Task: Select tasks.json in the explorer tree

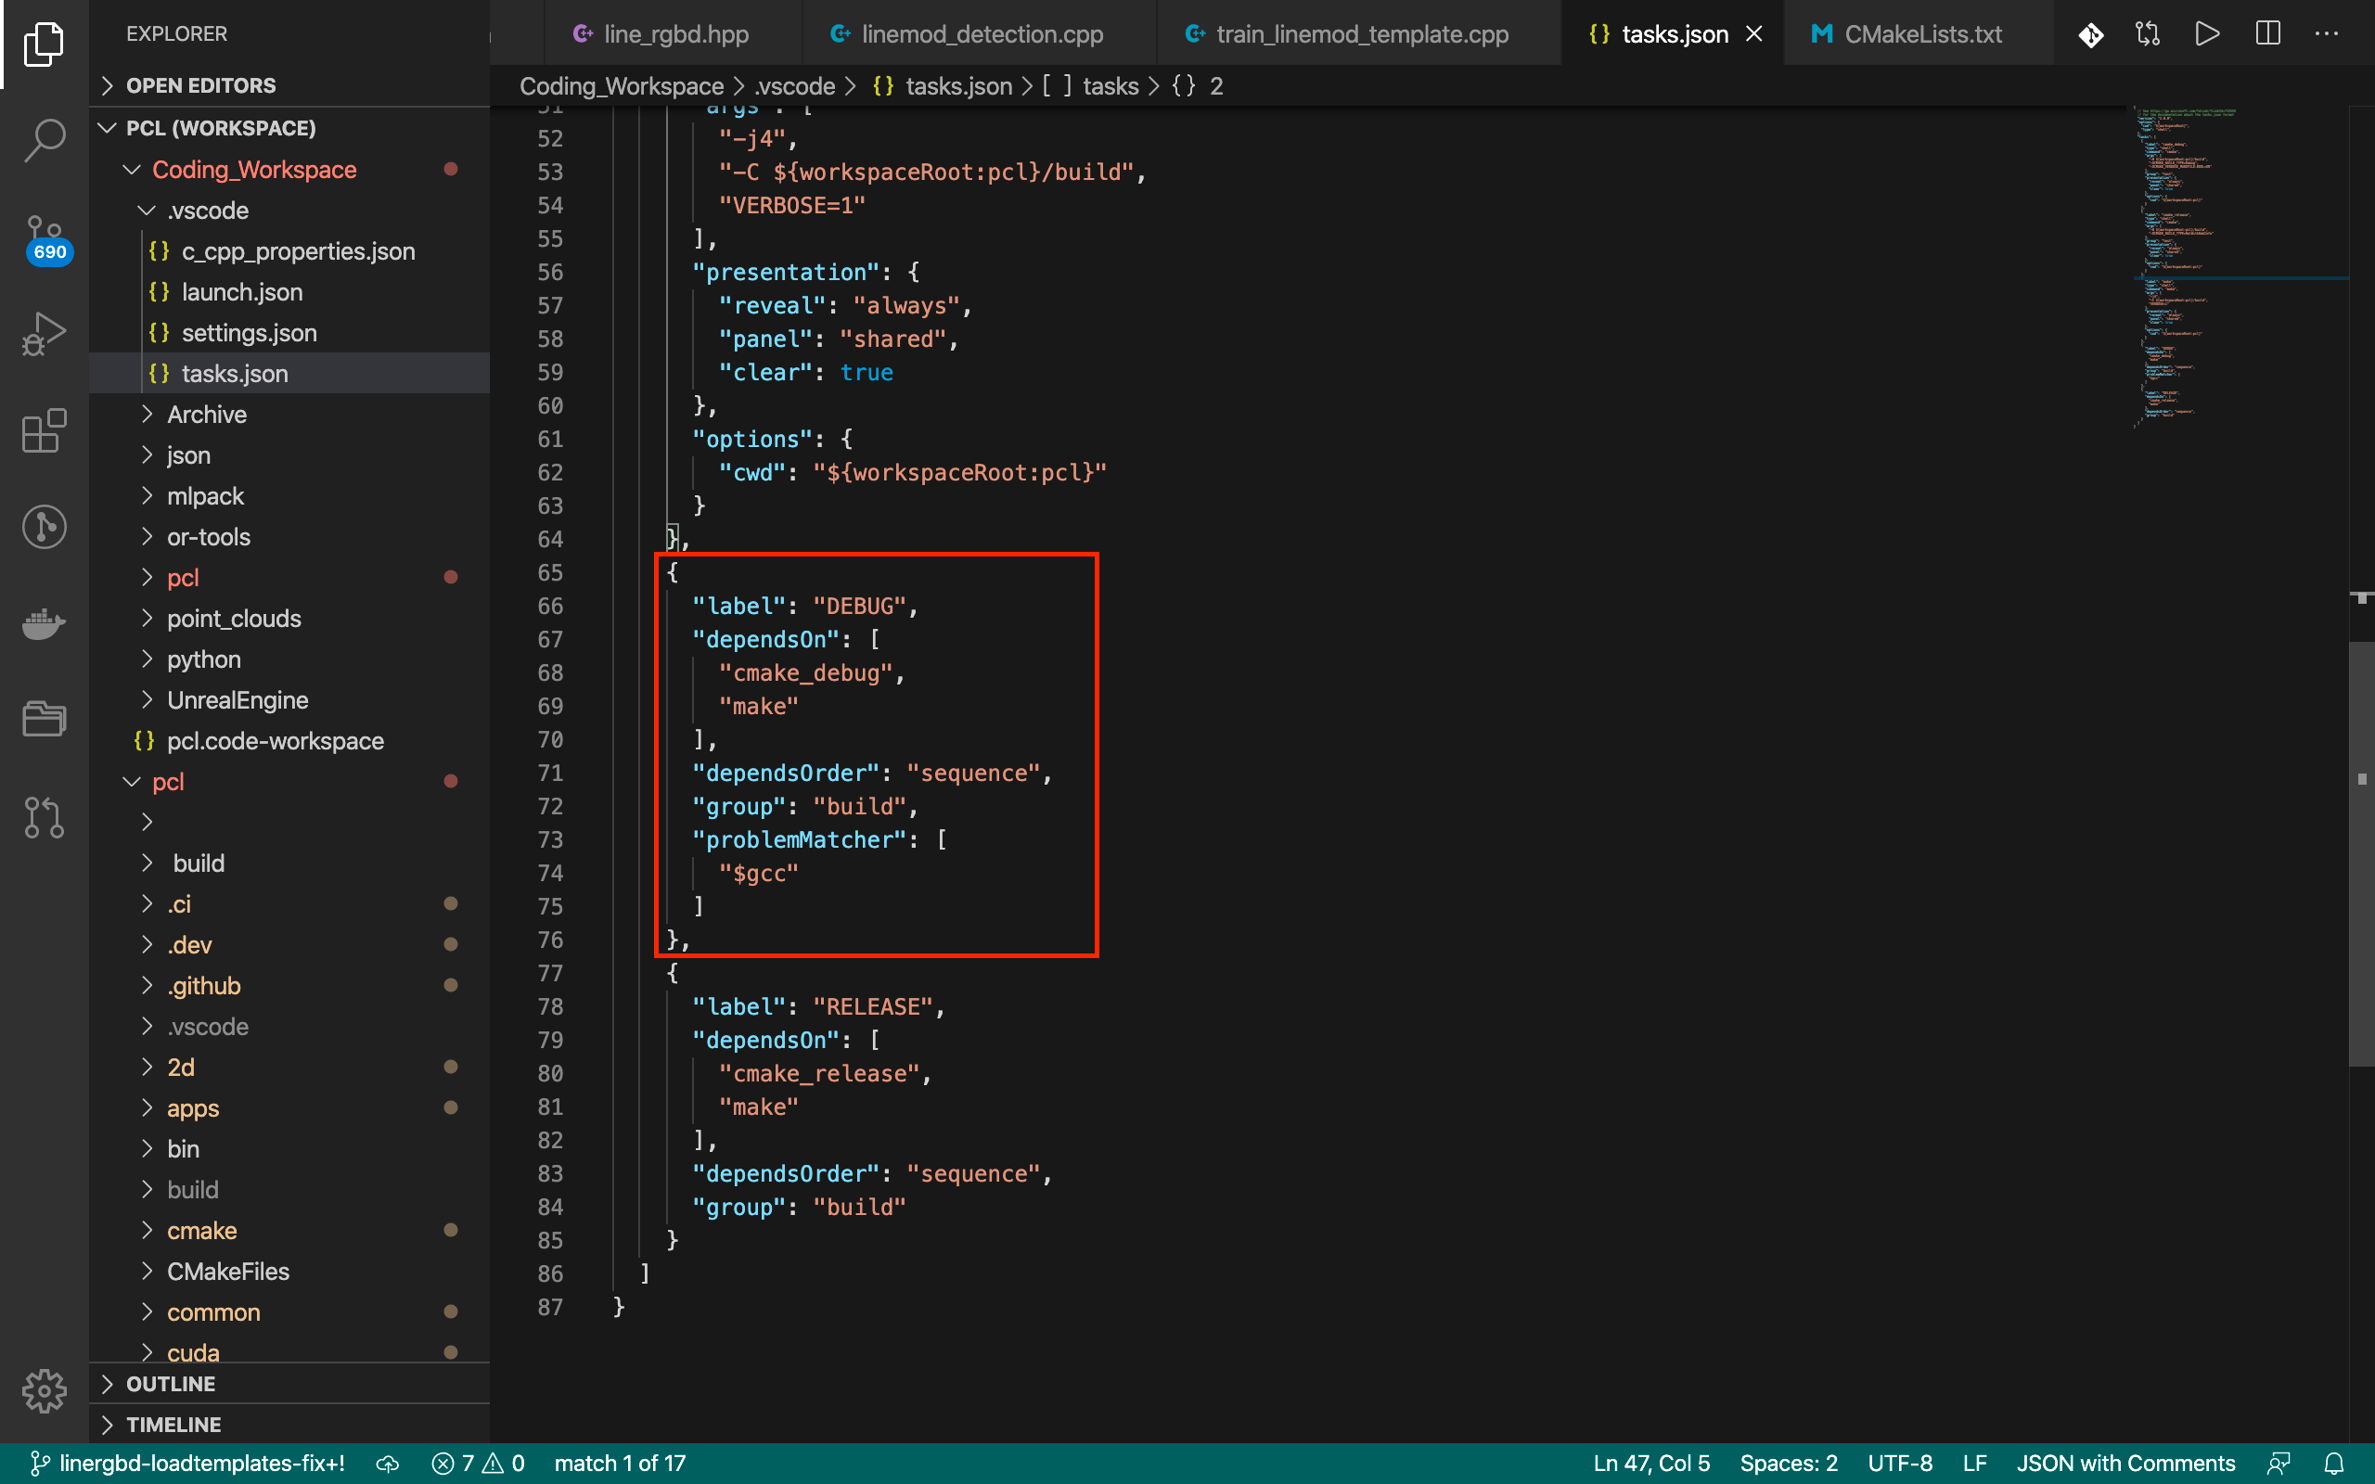Action: (289, 373)
